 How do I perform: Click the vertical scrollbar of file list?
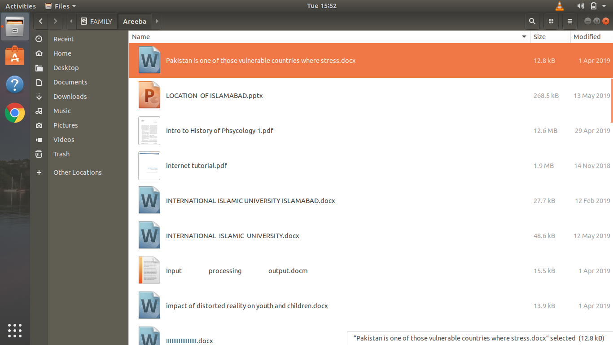611,100
